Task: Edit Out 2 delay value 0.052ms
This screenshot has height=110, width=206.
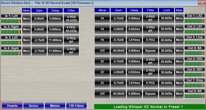Action: tap(134, 29)
